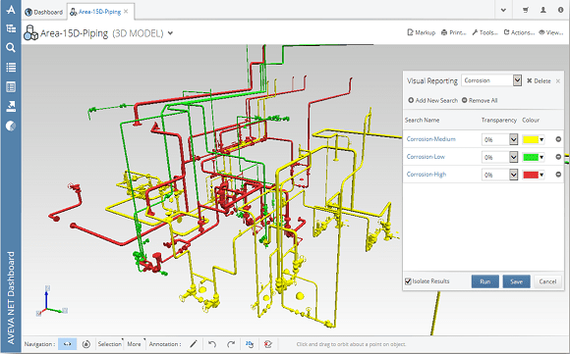Open the Corrosion-Low search link
This screenshot has width=570, height=354.
[426, 157]
